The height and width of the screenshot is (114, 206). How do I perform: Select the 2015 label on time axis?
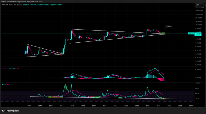40,106
